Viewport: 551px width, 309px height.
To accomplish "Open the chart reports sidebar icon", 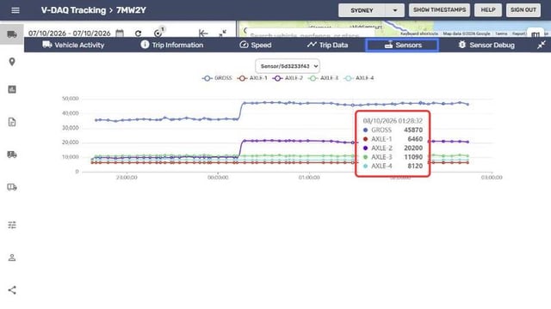I will point(12,89).
